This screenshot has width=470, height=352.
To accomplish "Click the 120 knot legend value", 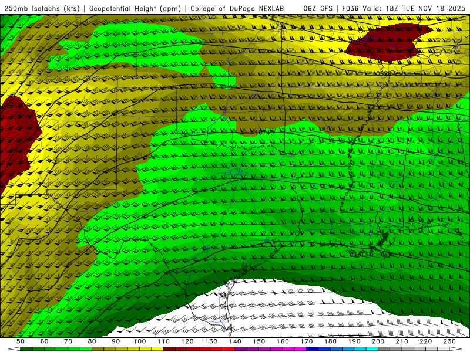I will [x=187, y=341].
